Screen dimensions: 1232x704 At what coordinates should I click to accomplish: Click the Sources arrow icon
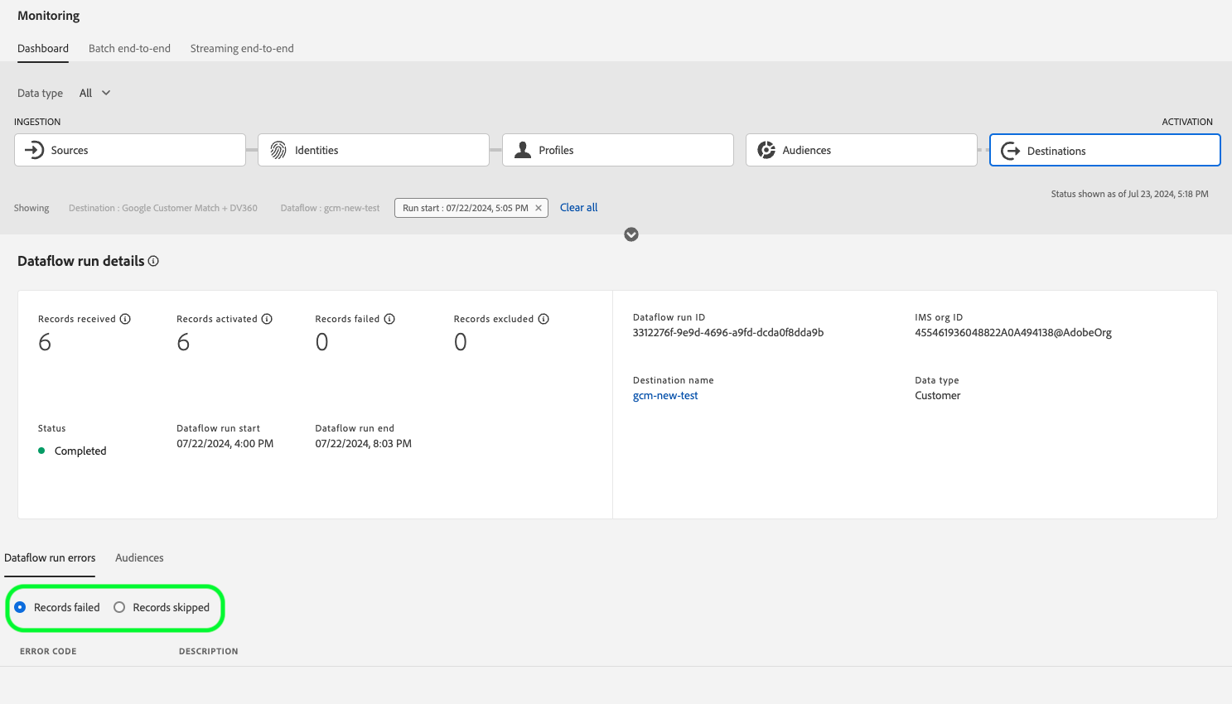click(x=34, y=150)
